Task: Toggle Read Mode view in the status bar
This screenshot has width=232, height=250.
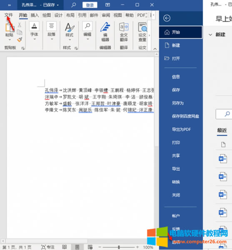Action: (x=65, y=247)
